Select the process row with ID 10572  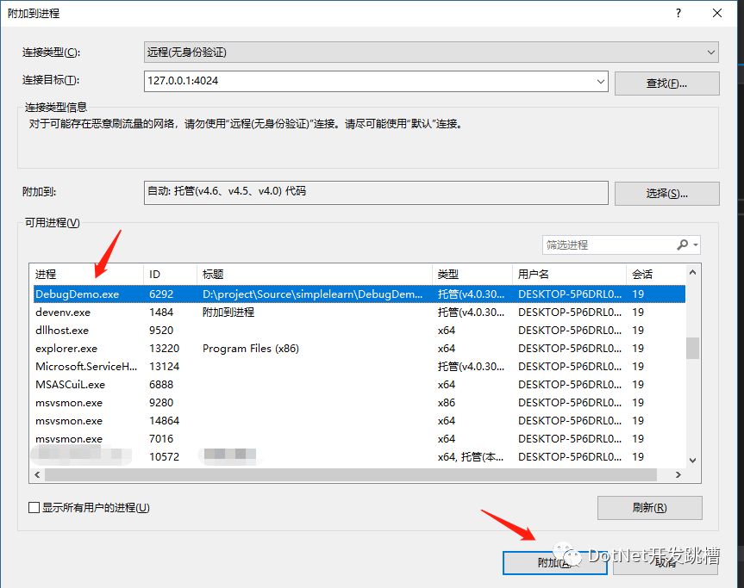pos(359,457)
